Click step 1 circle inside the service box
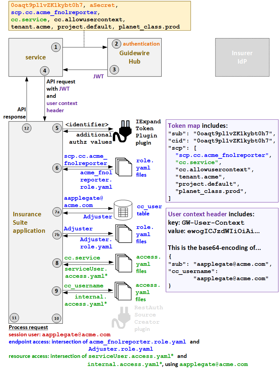This screenshot has width=279, height=372. pyautogui.click(x=56, y=47)
